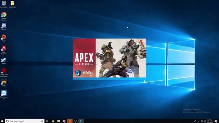Open Chrome from the taskbar
Screen dimensions: 219x123
tap(53, 121)
